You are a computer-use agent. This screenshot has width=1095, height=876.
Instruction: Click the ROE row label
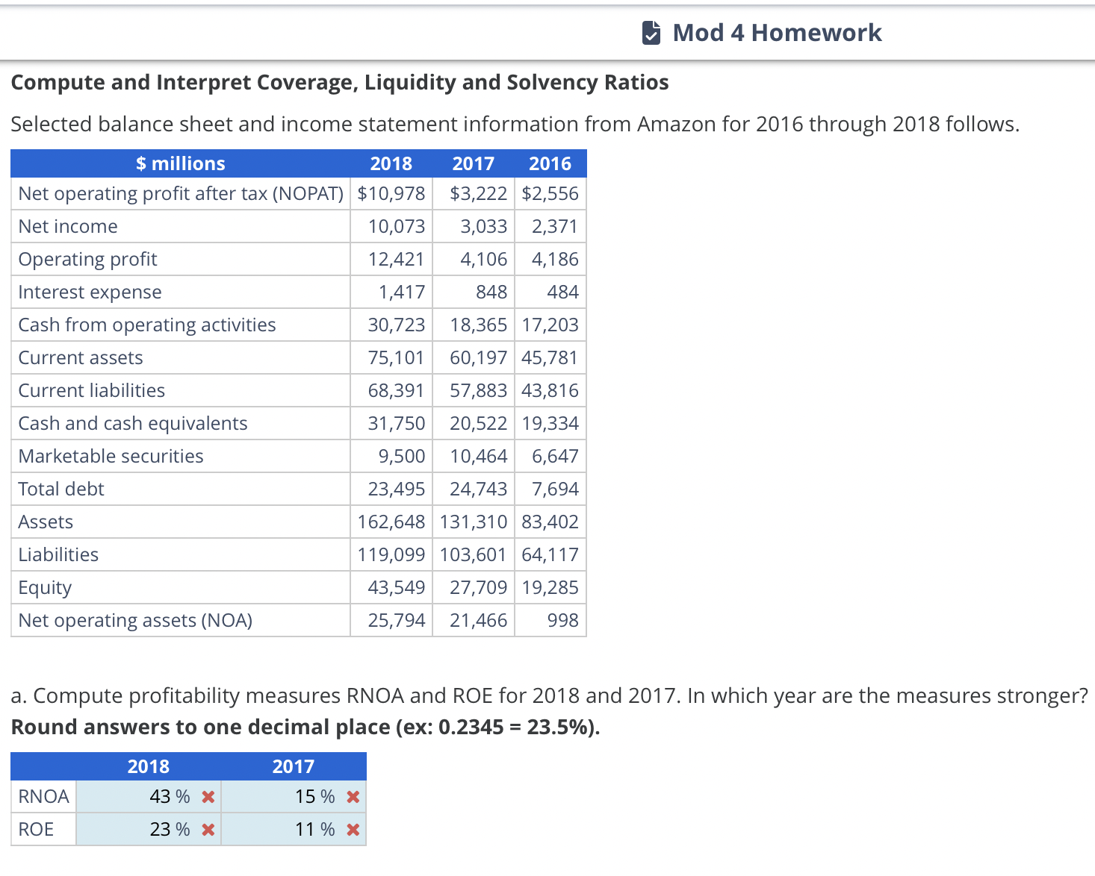tap(36, 830)
